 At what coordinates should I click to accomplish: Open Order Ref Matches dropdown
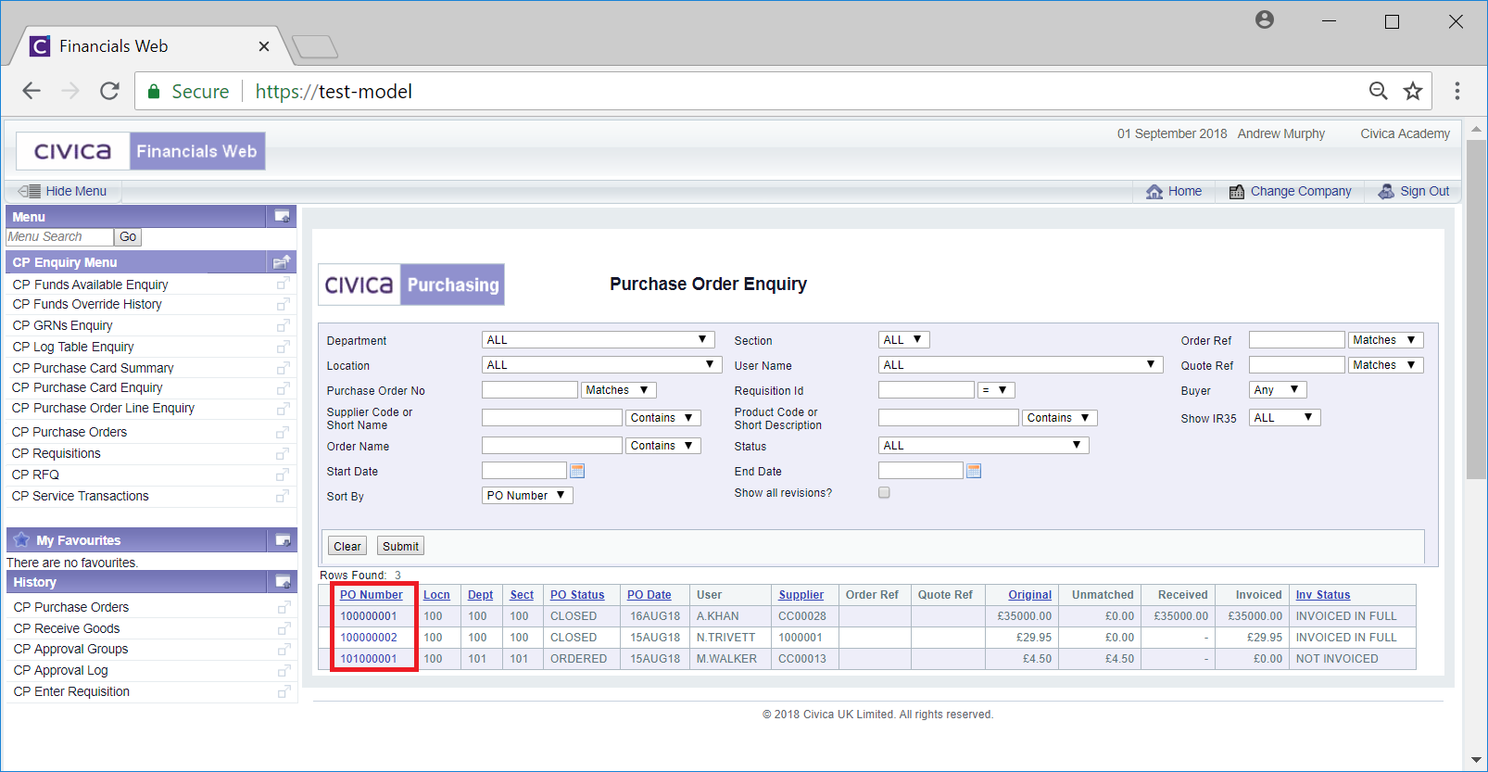[1385, 340]
